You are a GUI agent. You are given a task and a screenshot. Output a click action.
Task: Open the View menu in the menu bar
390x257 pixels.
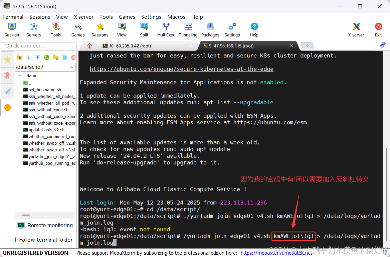62,17
